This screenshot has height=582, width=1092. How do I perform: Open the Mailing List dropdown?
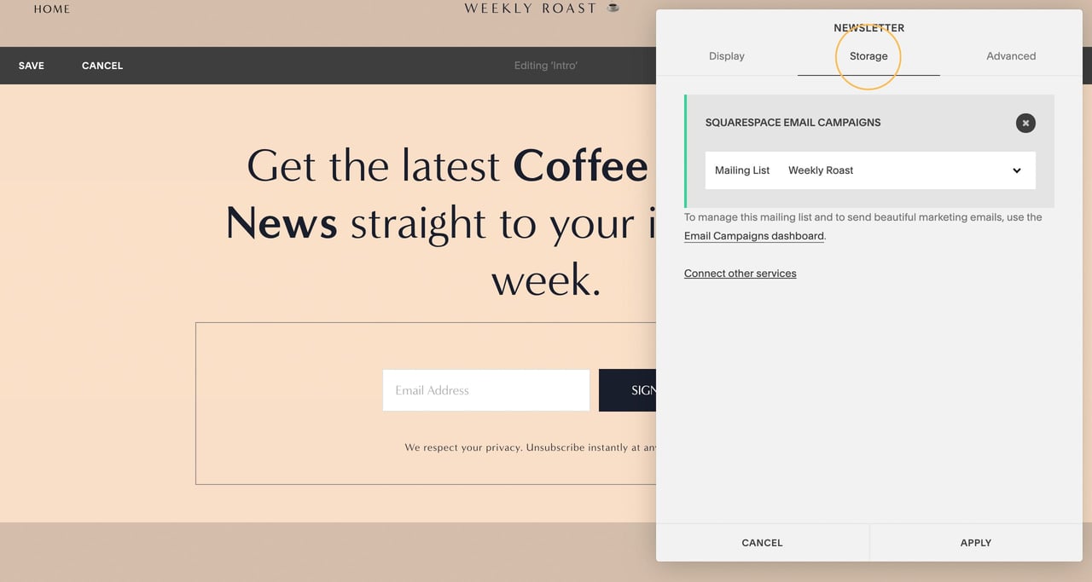[868, 170]
